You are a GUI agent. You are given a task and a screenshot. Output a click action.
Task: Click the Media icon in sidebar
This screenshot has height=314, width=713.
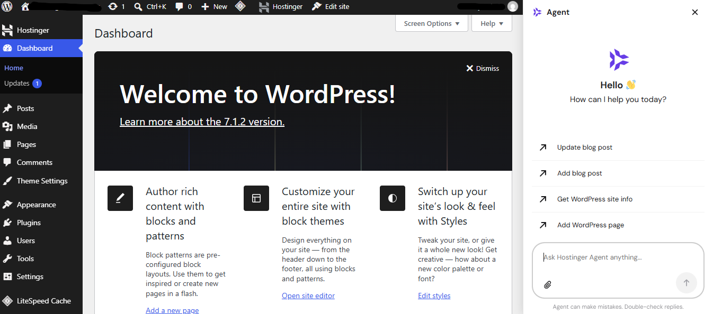(x=7, y=126)
